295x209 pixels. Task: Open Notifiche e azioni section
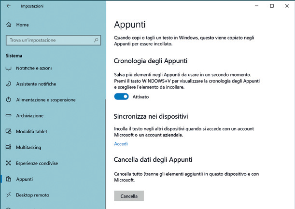pos(34,68)
